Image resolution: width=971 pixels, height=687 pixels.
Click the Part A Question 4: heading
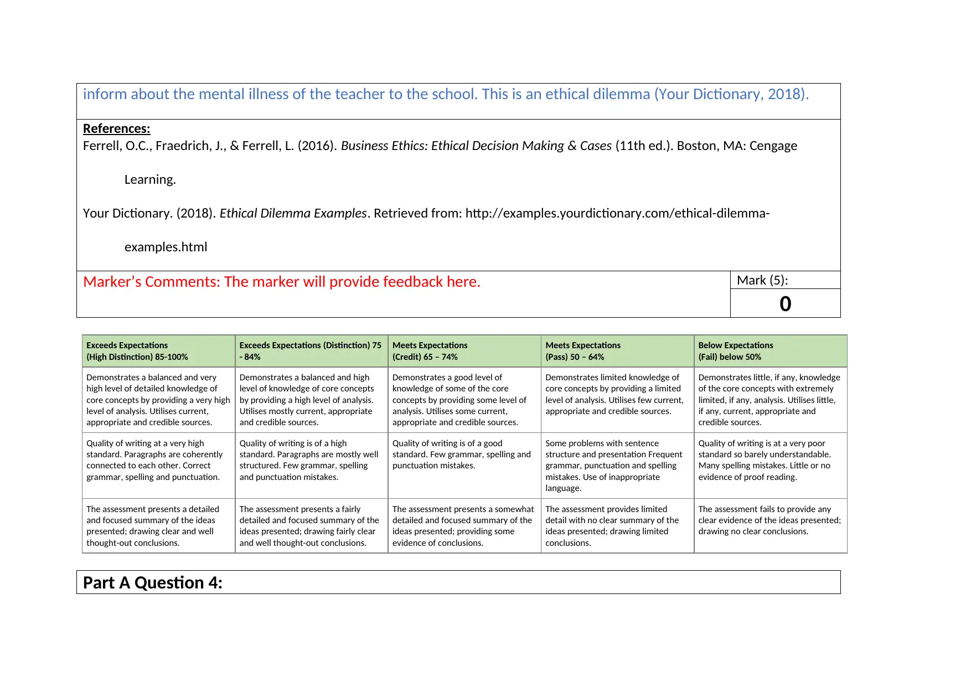pos(152,582)
